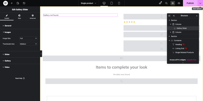Select the Gallery not found widget
The image size is (203, 101).
pos(80,15)
